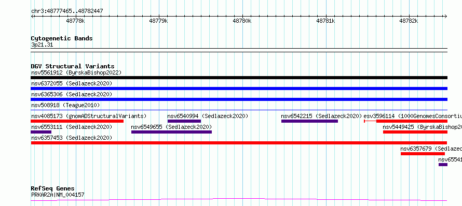Open the nsv5561912 (ByrskaBishop2022) label
This screenshot has width=462, height=206.
76,72
